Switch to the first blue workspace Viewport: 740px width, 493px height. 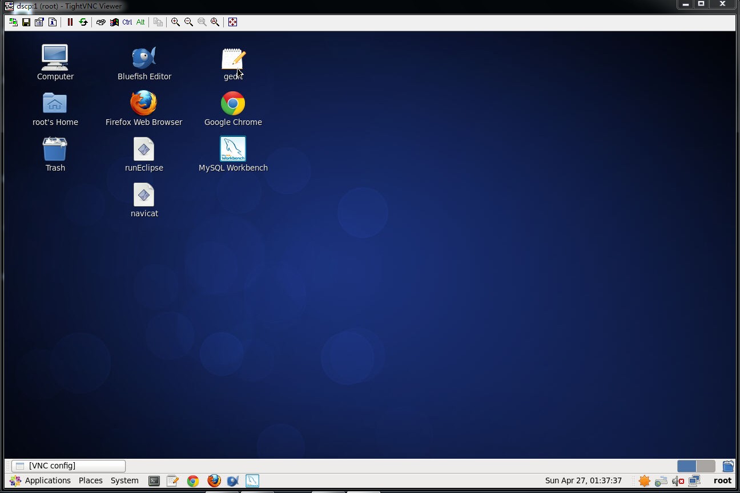coord(686,466)
